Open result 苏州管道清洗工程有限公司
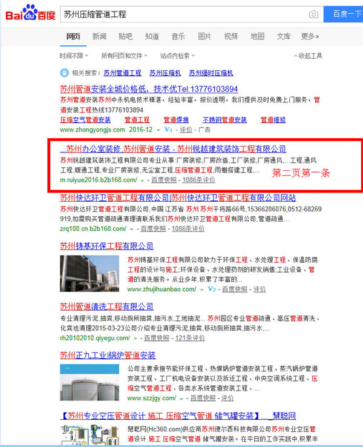The height and width of the screenshot is (447, 363). pyautogui.click(x=106, y=306)
